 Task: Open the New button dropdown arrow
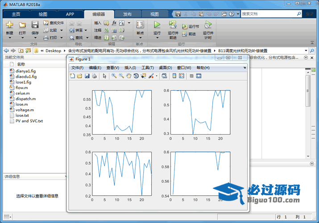click(9, 38)
